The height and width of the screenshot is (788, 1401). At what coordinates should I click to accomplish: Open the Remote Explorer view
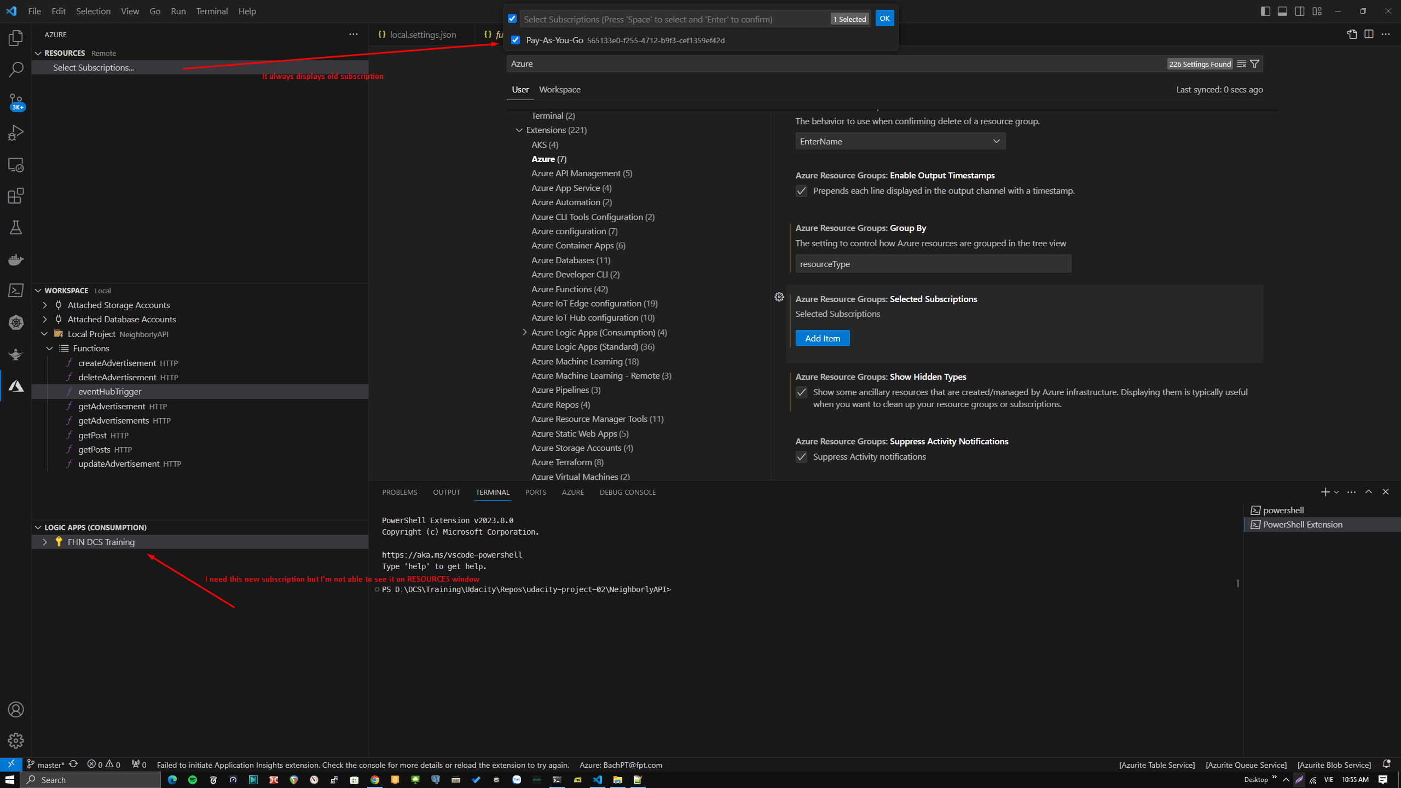(16, 165)
